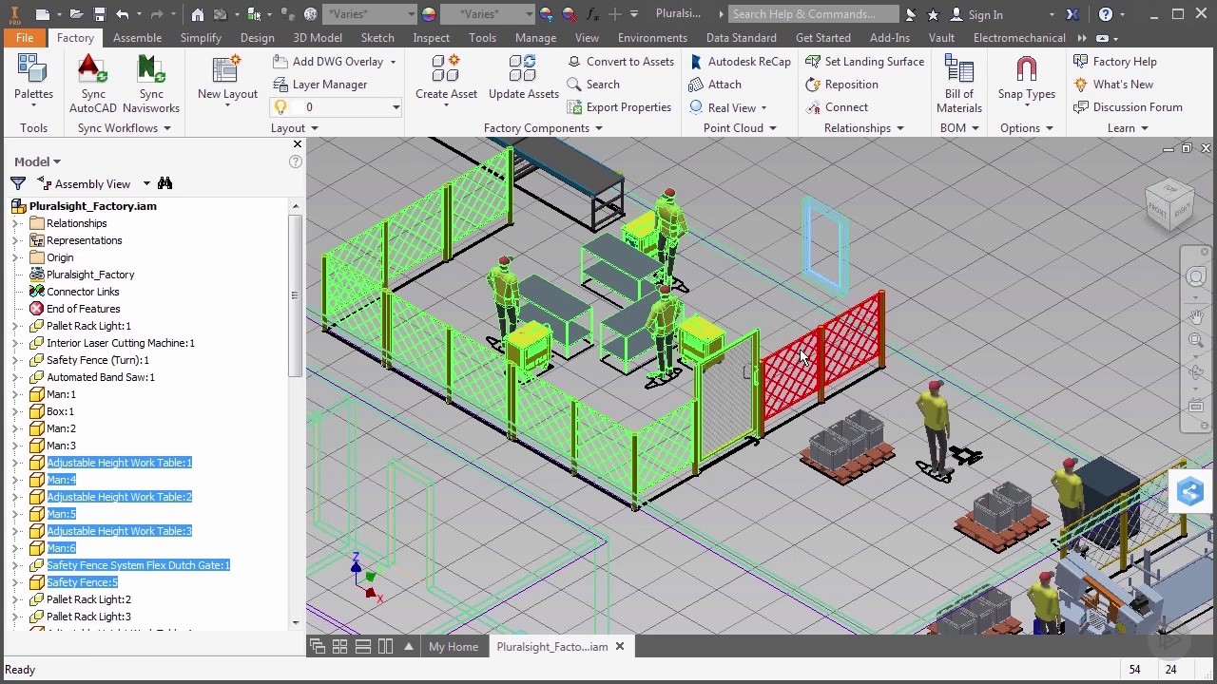Select End of Features item
Viewport: 1217px width, 684px height.
point(83,309)
